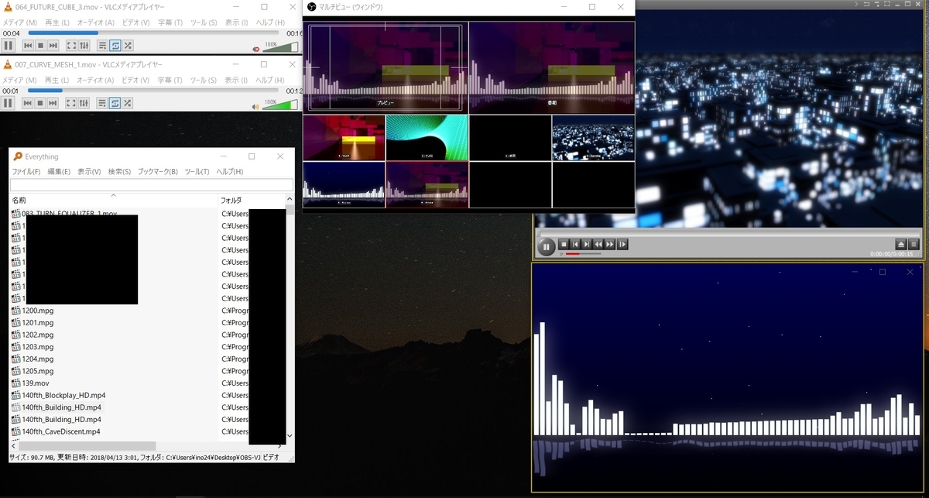Viewport: 929px width, 498px height.
Task: Select file 139.mov in Everything list
Action: tap(36, 383)
